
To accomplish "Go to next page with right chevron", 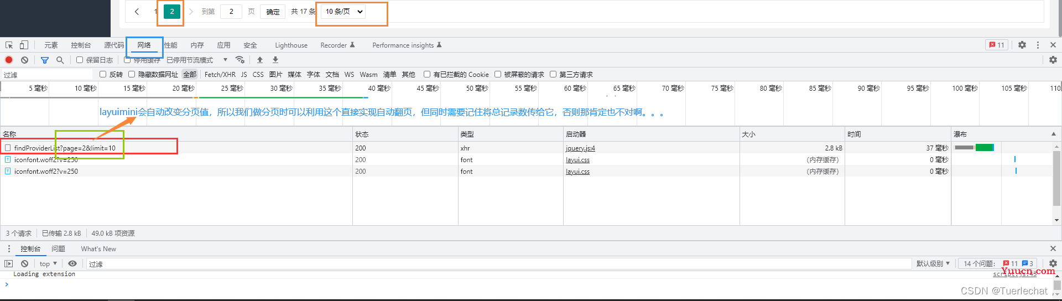I will click(191, 12).
